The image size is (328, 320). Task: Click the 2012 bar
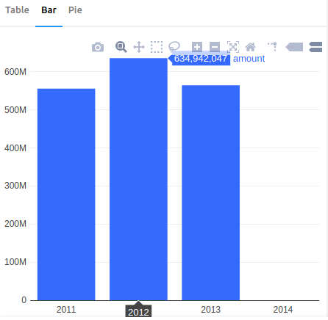click(138, 179)
